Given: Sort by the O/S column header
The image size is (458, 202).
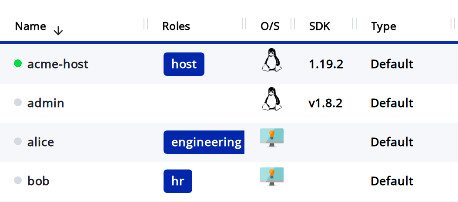Looking at the screenshot, I should click(270, 26).
